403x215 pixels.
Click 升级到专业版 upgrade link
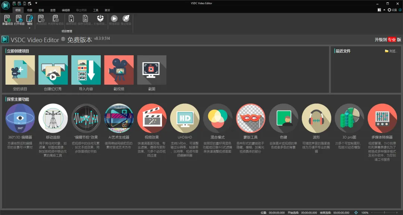click(x=388, y=40)
